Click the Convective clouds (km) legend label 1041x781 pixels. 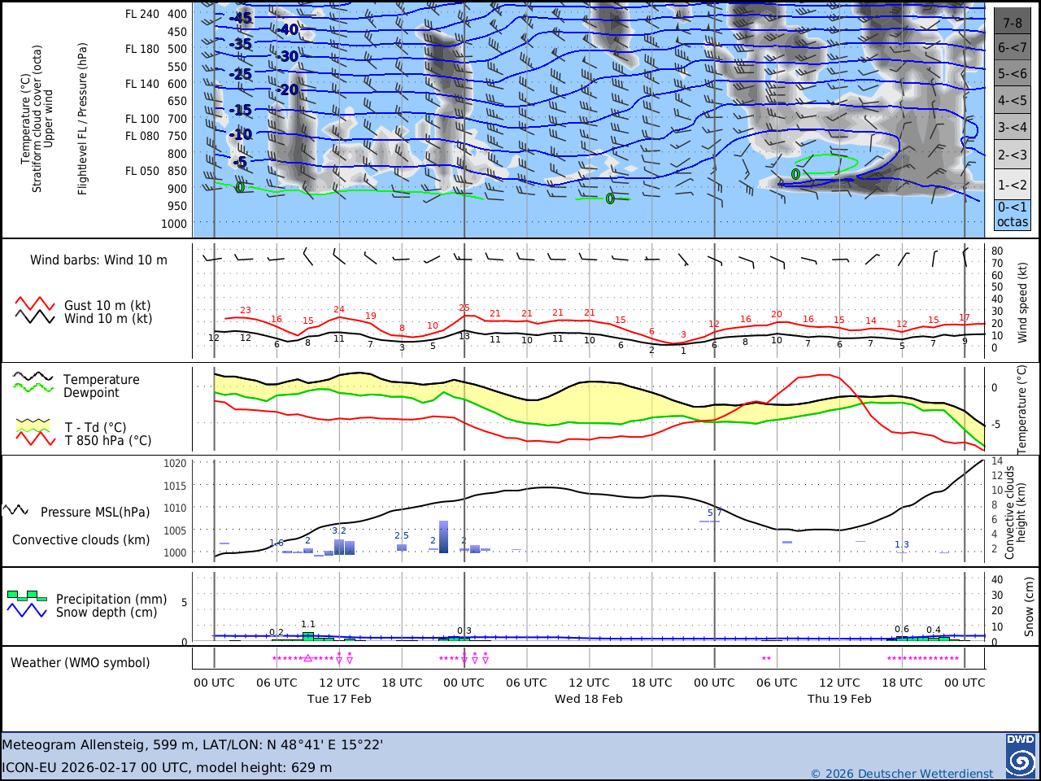[81, 540]
